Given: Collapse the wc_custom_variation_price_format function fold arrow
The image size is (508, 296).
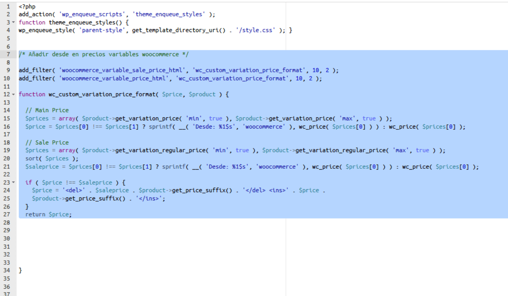Looking at the screenshot, I should click(x=14, y=94).
